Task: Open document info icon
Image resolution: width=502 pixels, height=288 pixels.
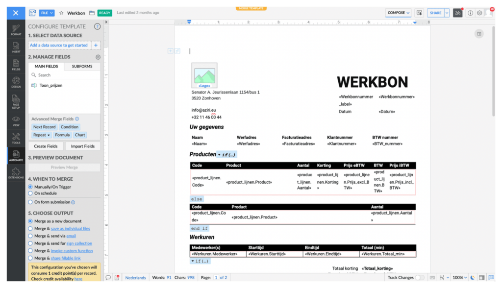Action: [470, 13]
